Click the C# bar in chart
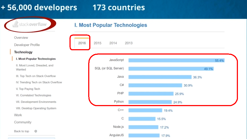 pyautogui.click(x=155, y=86)
